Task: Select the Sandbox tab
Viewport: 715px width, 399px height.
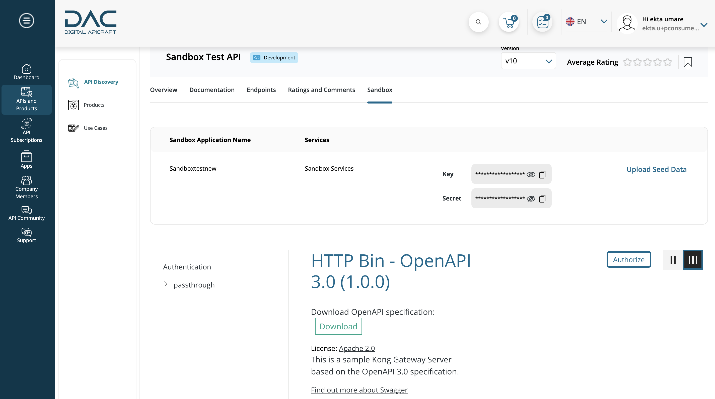Action: (380, 90)
